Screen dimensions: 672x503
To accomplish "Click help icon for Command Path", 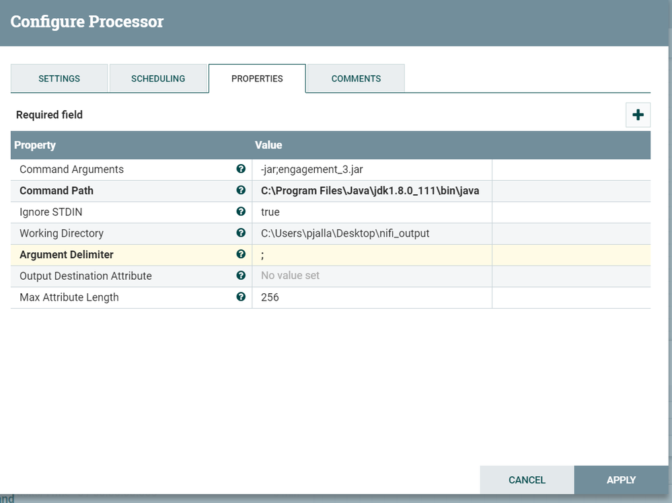I will (241, 190).
